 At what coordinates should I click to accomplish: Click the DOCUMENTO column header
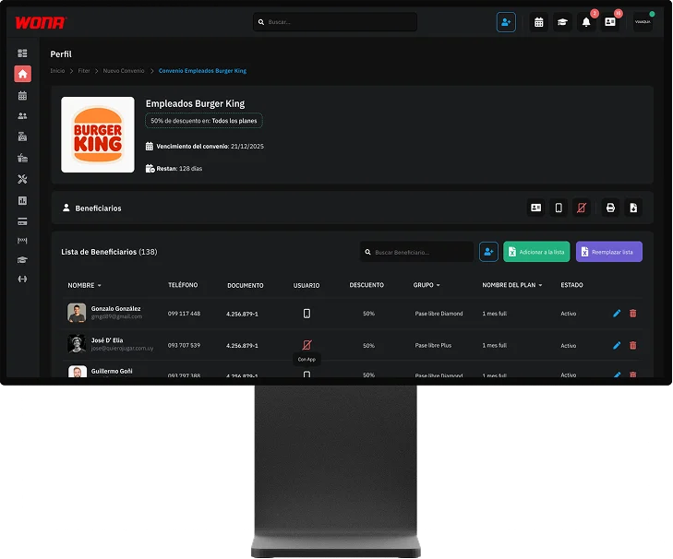tap(245, 285)
